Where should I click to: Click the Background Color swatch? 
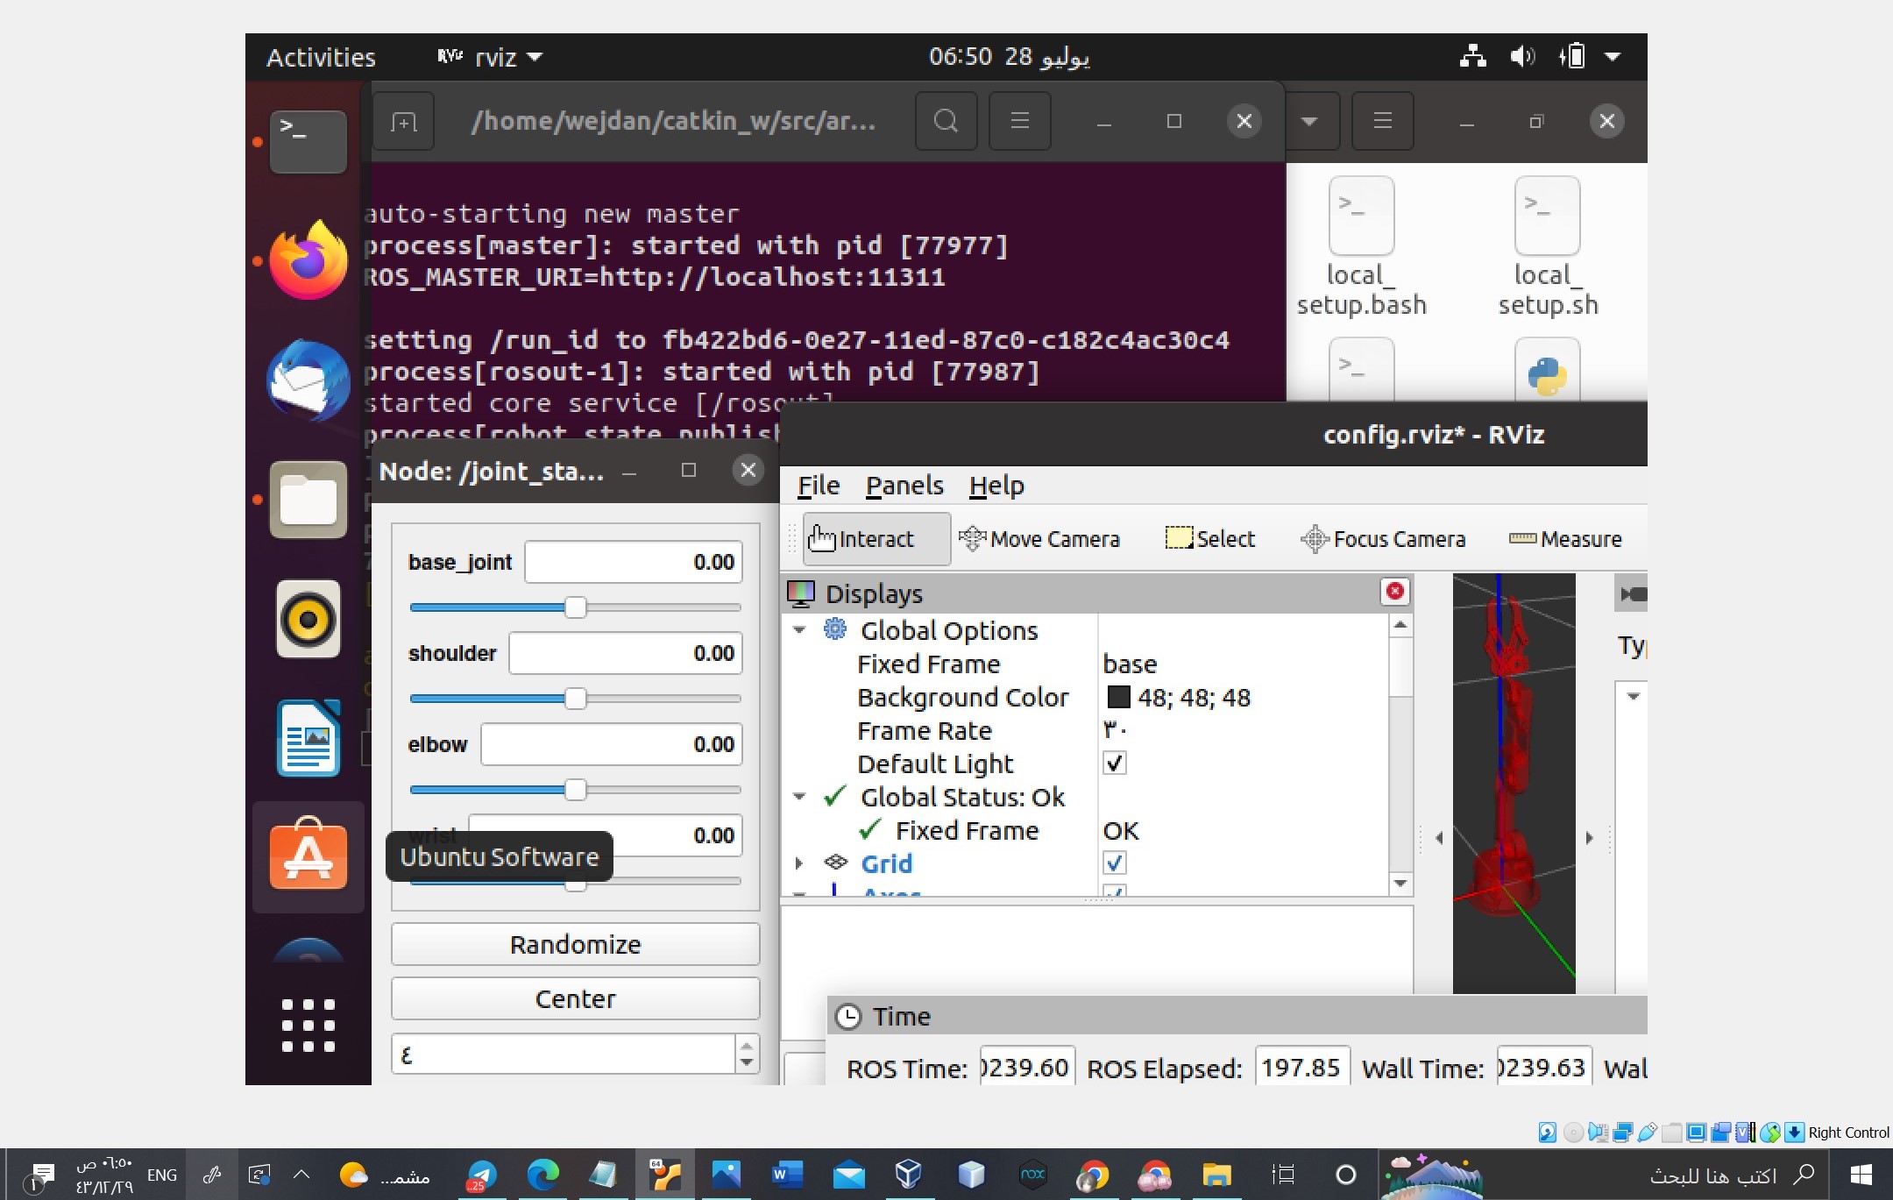pos(1118,697)
